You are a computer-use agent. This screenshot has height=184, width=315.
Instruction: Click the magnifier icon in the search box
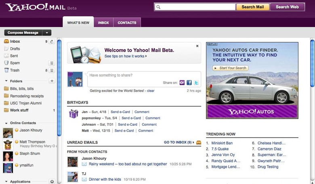(158, 7)
